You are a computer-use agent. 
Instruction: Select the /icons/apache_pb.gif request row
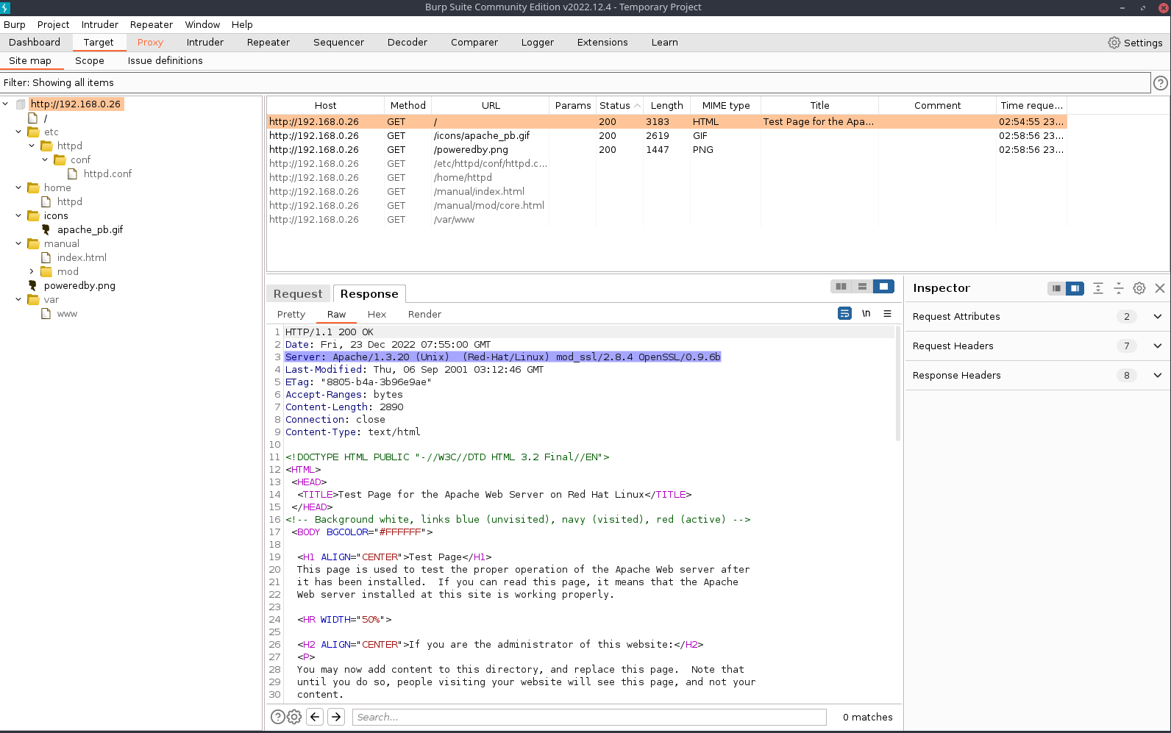(666, 136)
